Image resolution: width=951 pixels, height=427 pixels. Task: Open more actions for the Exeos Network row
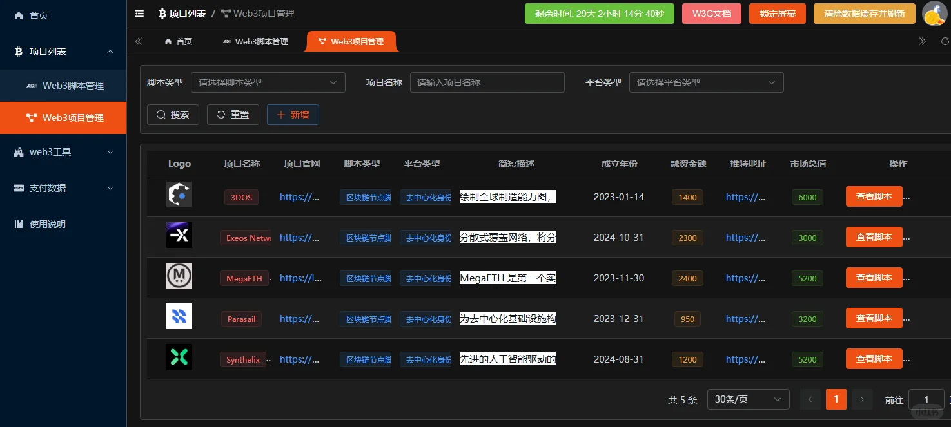coord(907,237)
